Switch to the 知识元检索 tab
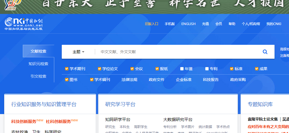289x133 pixels. 38,64
